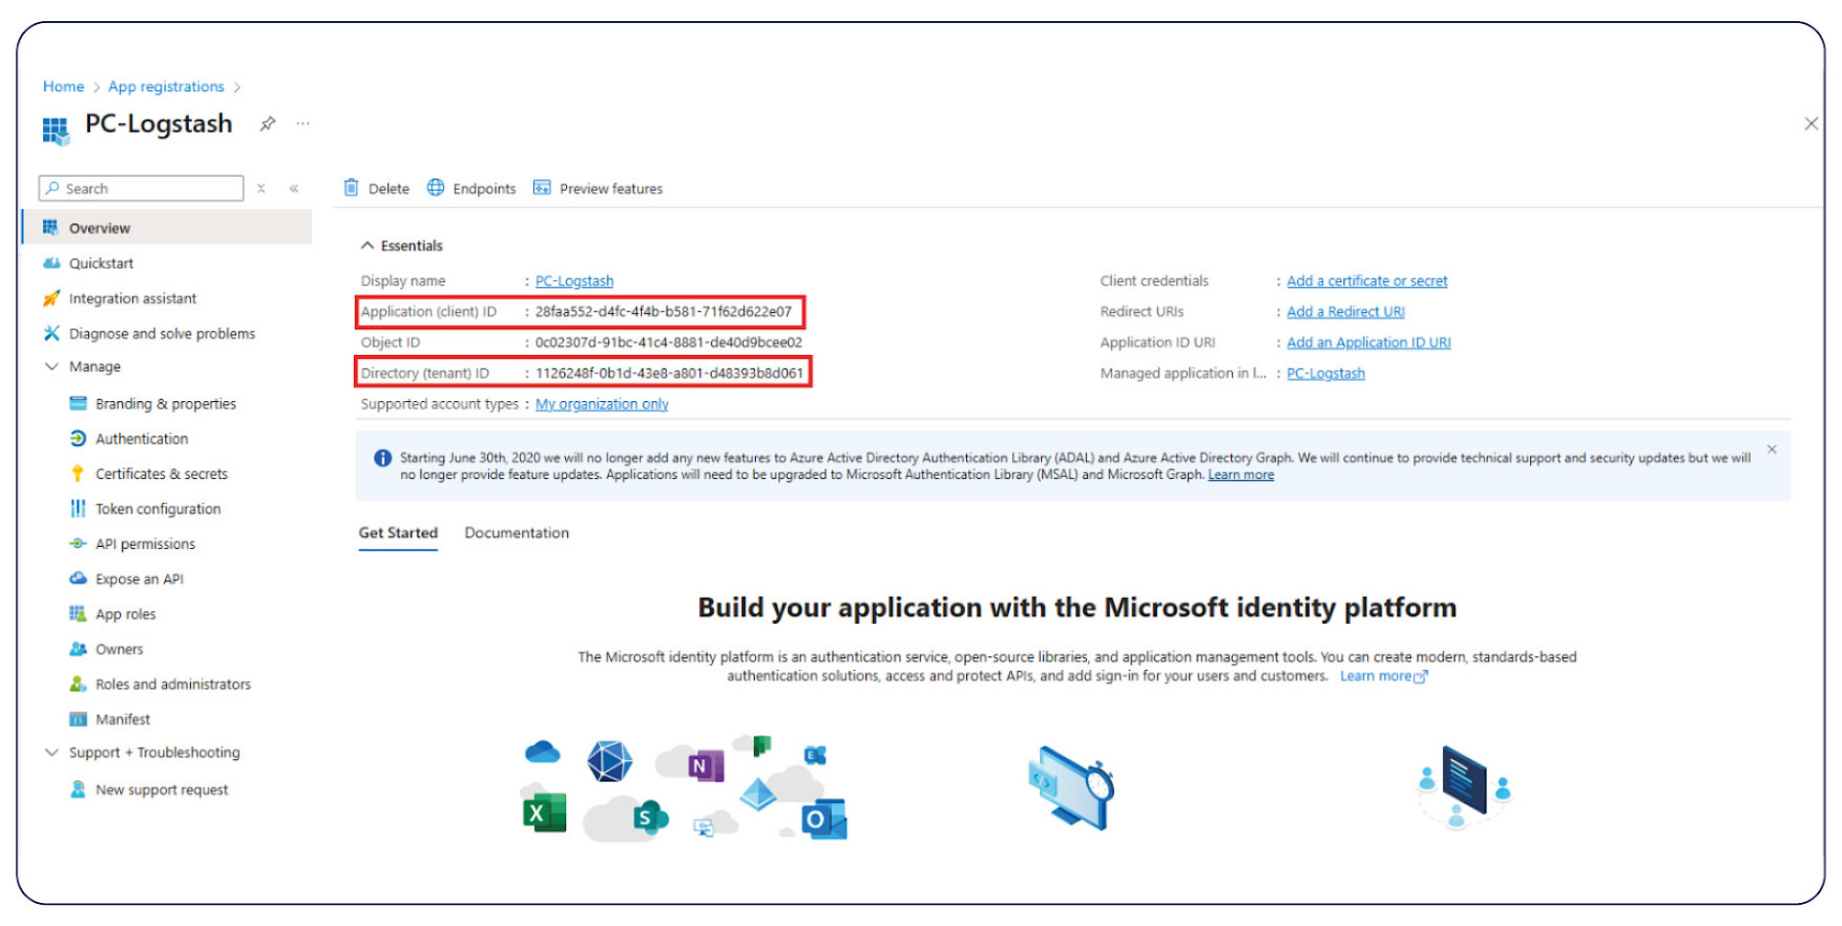Open the PC-Logstash display name link
This screenshot has width=1842, height=926.
point(574,281)
